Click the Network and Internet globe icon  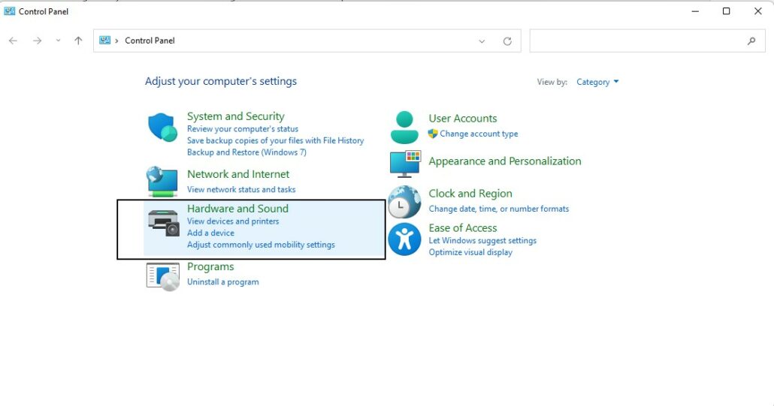tap(162, 182)
